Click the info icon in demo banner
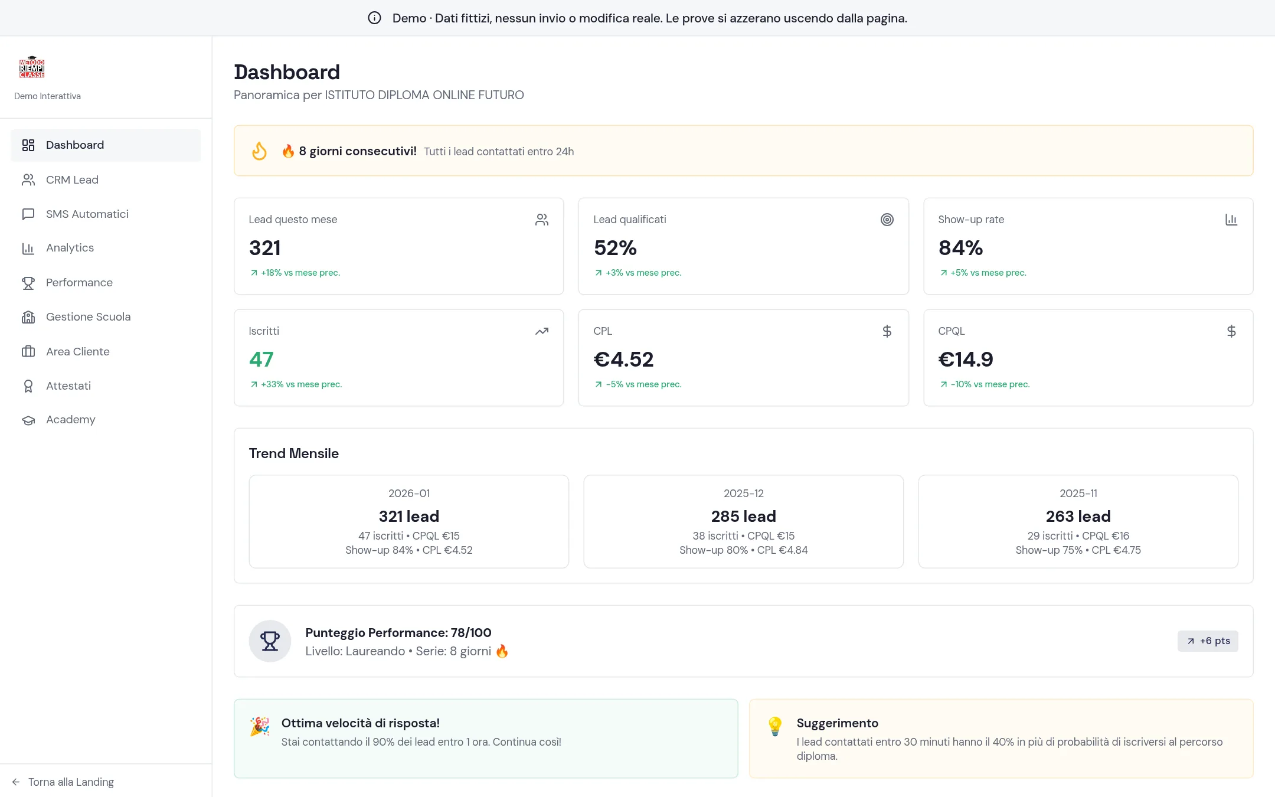This screenshot has height=797, width=1275. tap(374, 18)
